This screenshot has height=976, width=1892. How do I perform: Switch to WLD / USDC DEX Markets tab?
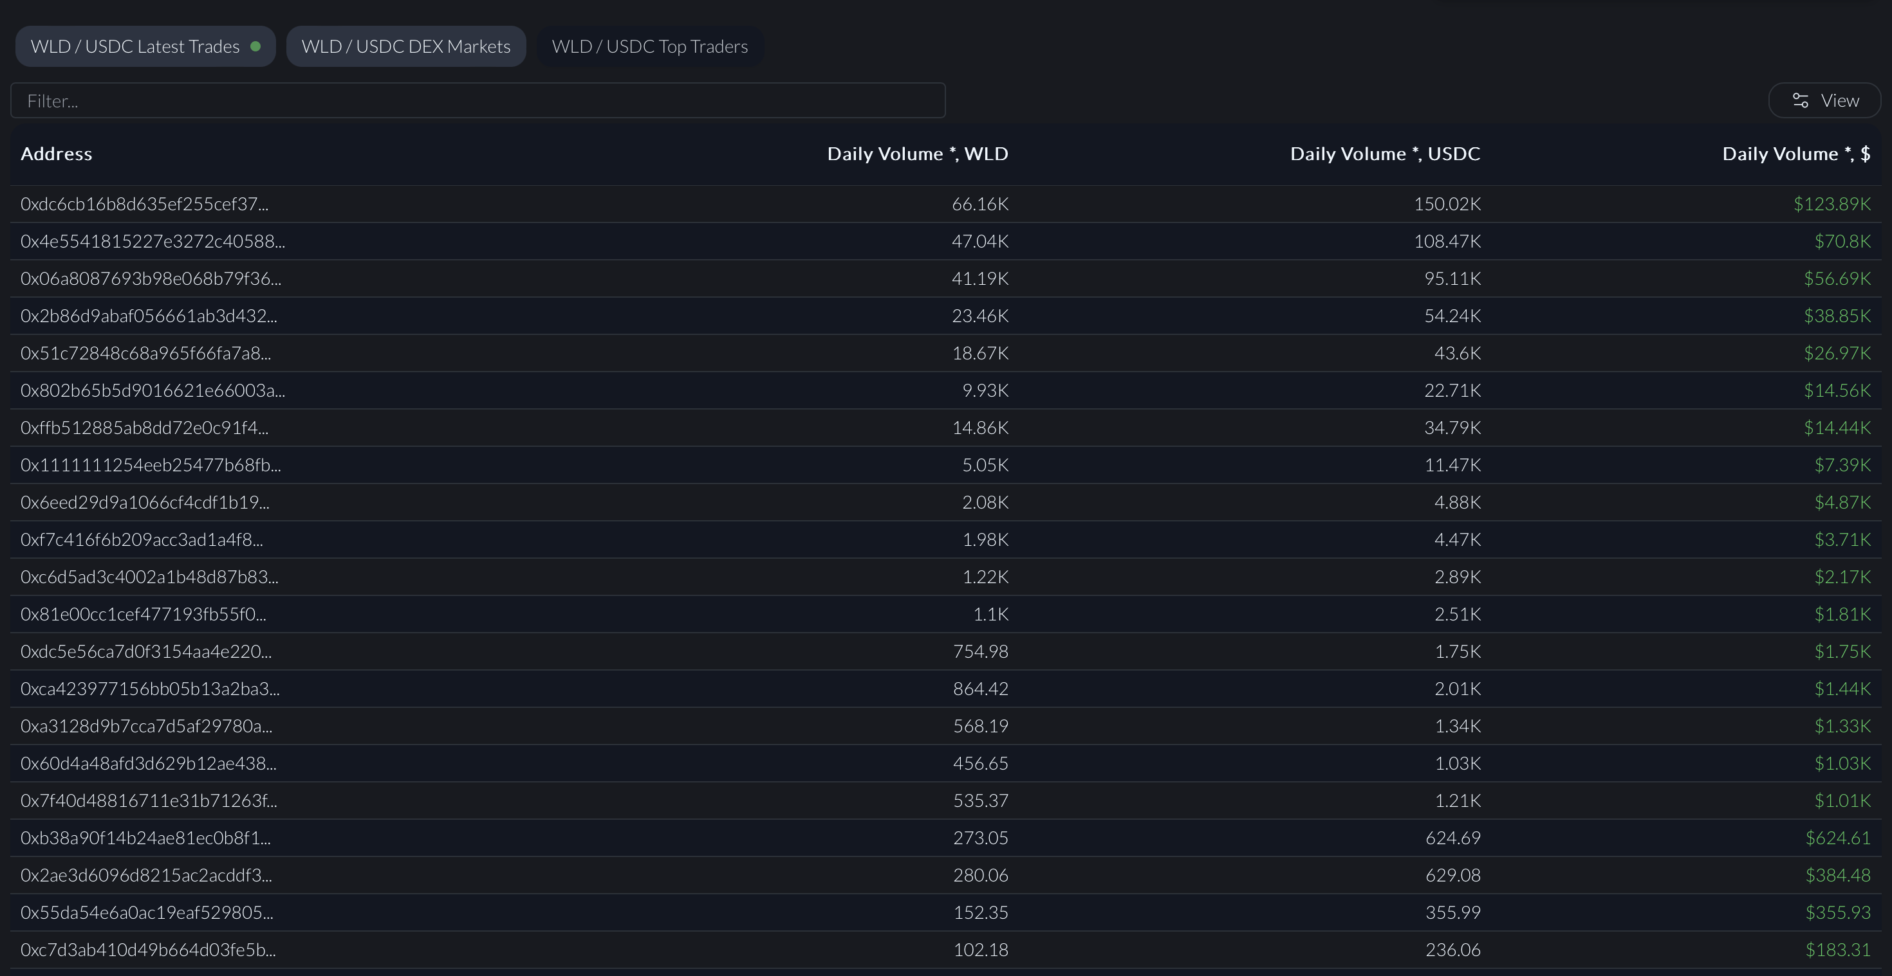(x=406, y=46)
